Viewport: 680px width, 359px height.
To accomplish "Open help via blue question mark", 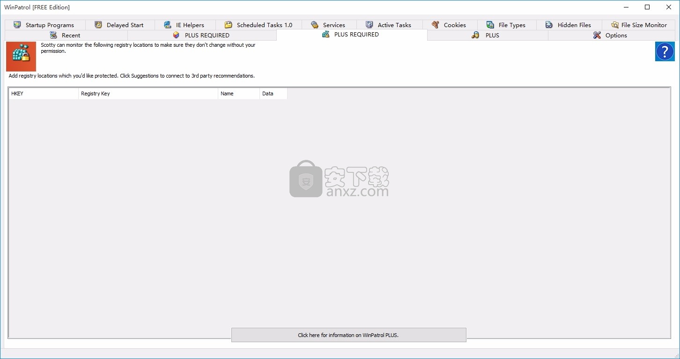I will pos(665,51).
